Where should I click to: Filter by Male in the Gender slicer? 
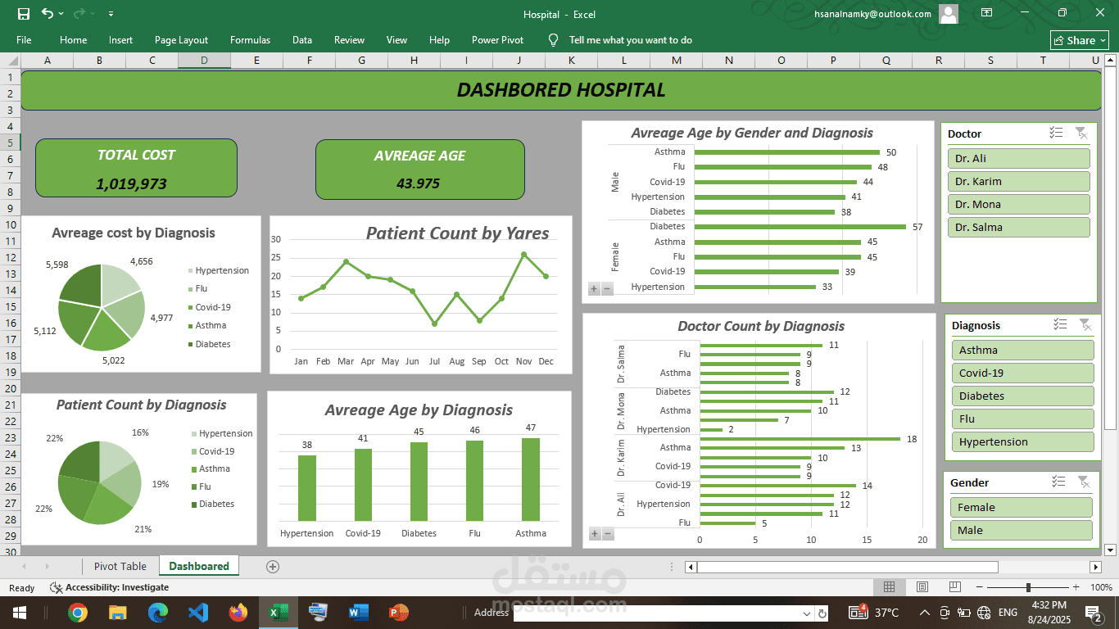[x=1022, y=531]
